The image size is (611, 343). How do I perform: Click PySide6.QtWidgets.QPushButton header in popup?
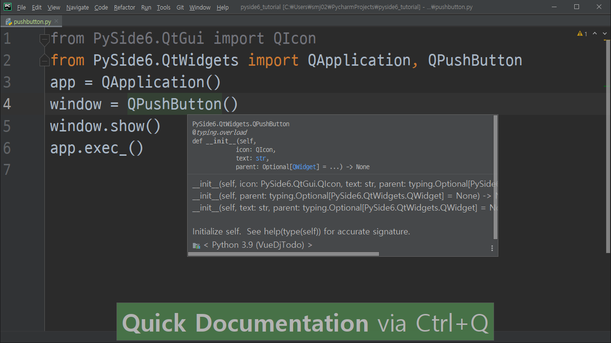pyautogui.click(x=241, y=124)
